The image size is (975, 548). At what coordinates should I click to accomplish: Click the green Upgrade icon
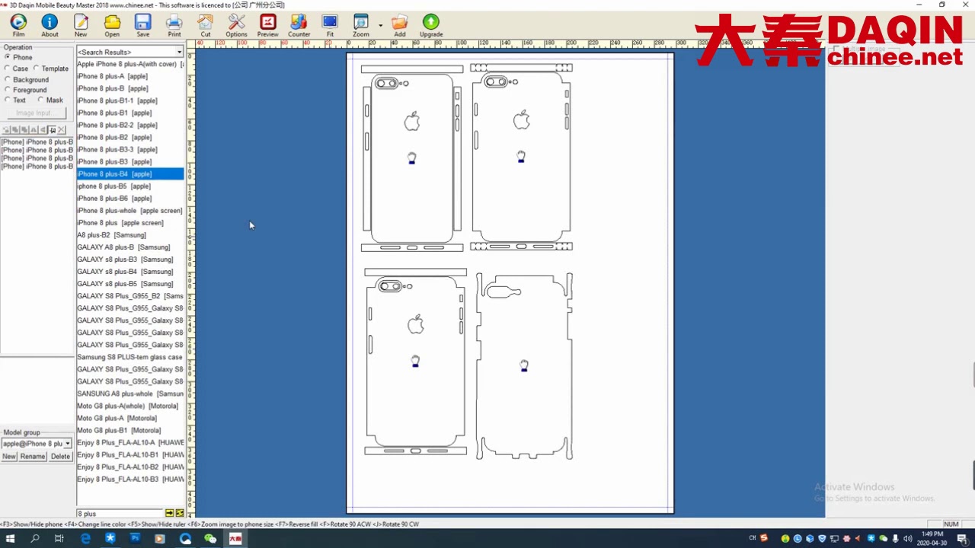coord(431,25)
